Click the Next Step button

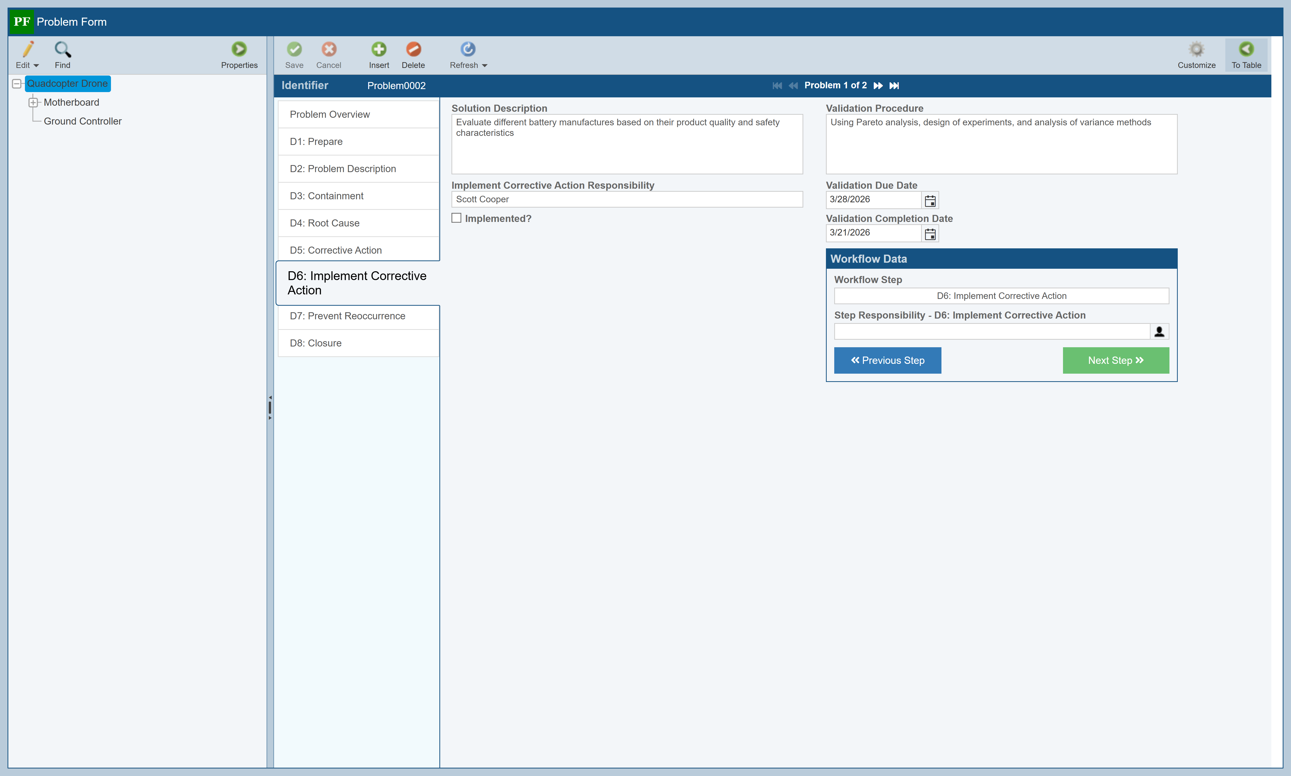point(1115,360)
